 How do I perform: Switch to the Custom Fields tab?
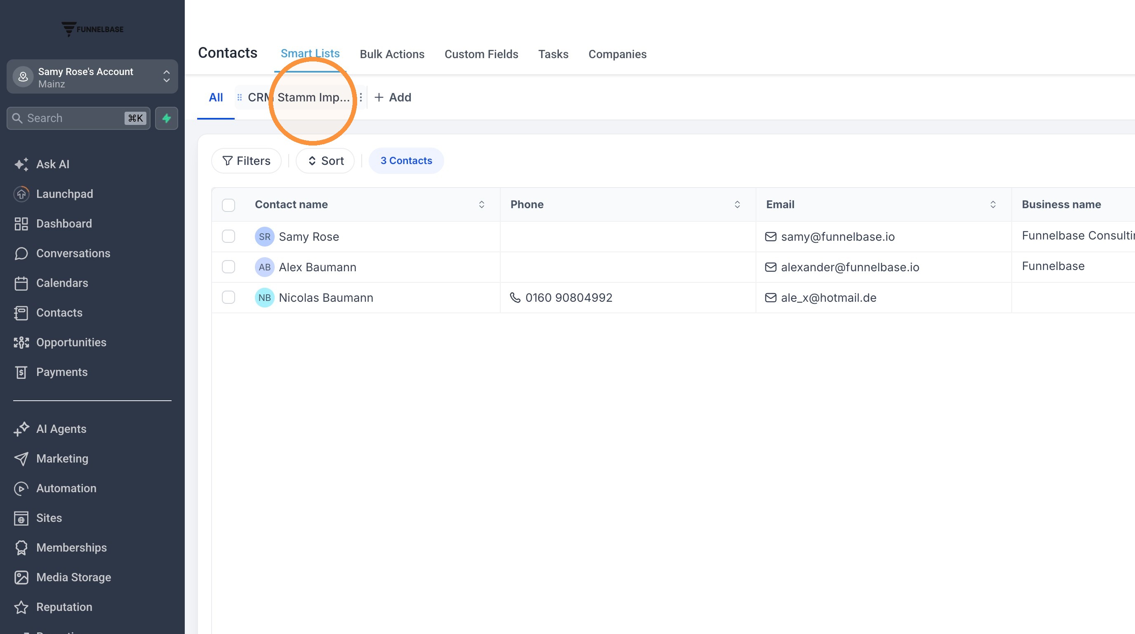pos(481,54)
